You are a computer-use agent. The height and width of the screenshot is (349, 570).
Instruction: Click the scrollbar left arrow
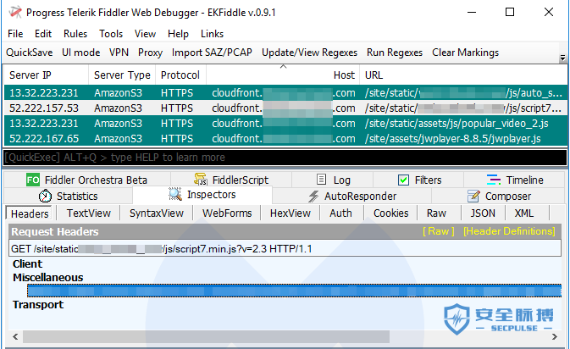coord(15,336)
